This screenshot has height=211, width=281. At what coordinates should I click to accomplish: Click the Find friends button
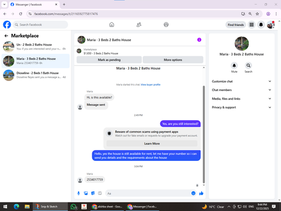pyautogui.click(x=235, y=25)
